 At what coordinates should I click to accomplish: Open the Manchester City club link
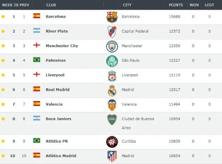(62, 46)
